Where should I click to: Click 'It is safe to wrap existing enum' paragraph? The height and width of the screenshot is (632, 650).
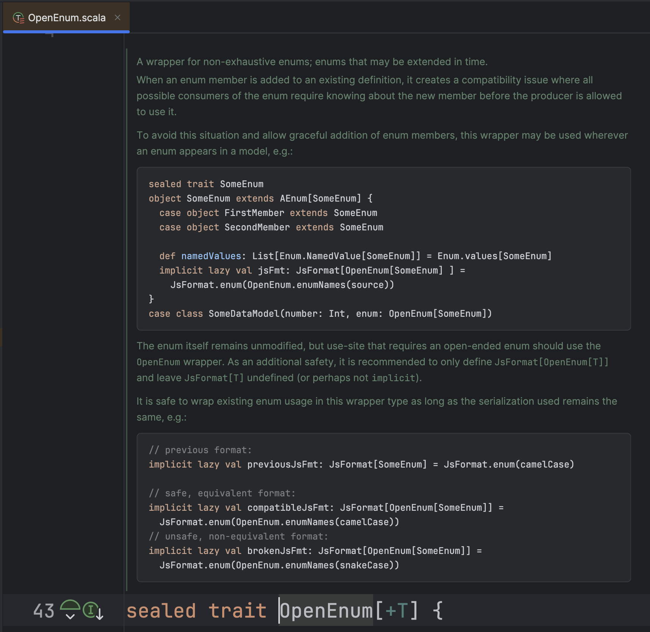pyautogui.click(x=377, y=409)
